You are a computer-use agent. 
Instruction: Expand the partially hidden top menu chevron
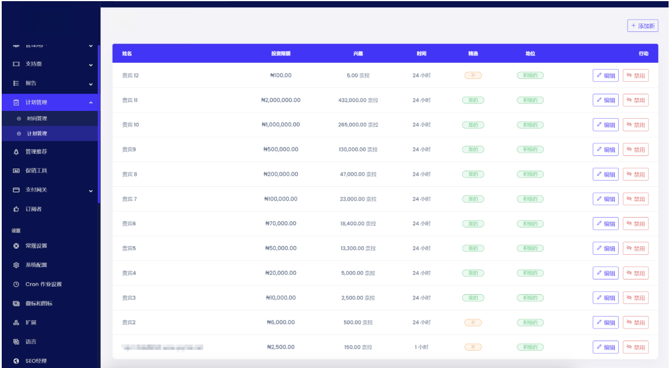click(x=91, y=46)
